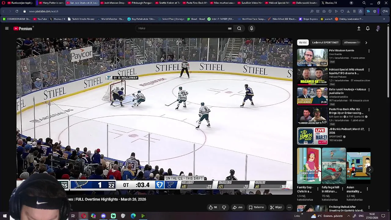Open options for the fully legal kill short
The width and height of the screenshot is (391, 220).
[x=342, y=189]
